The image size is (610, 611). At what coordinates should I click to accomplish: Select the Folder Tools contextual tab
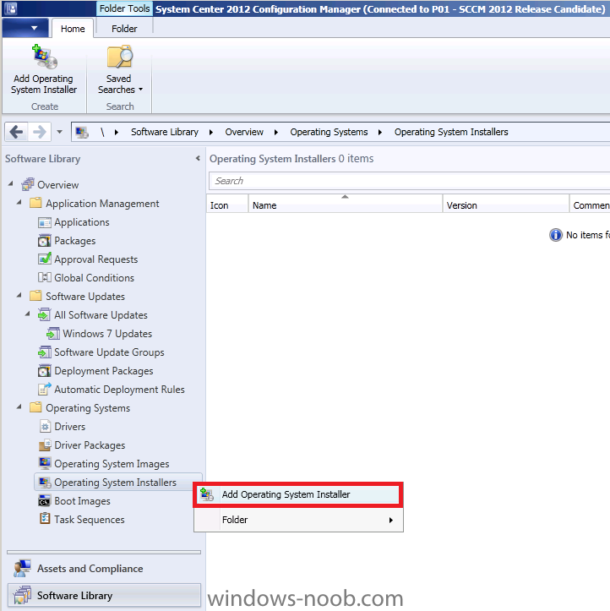tap(124, 8)
